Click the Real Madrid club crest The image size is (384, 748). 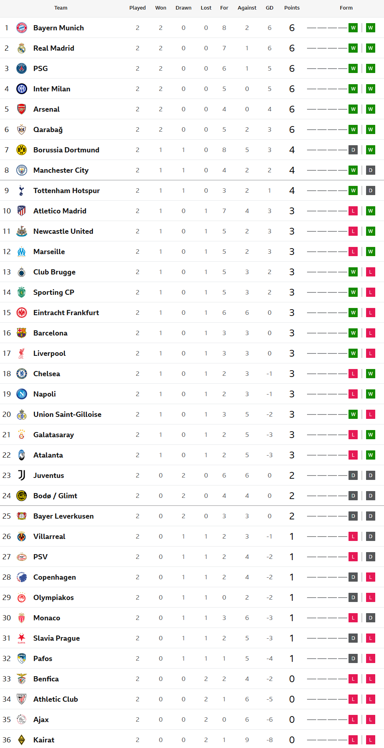[x=22, y=48]
